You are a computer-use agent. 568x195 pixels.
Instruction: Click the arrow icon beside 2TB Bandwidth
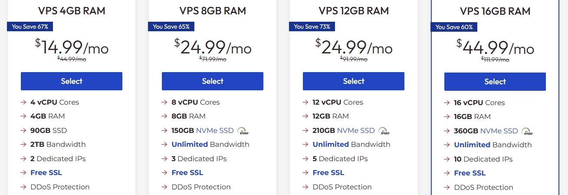23,145
